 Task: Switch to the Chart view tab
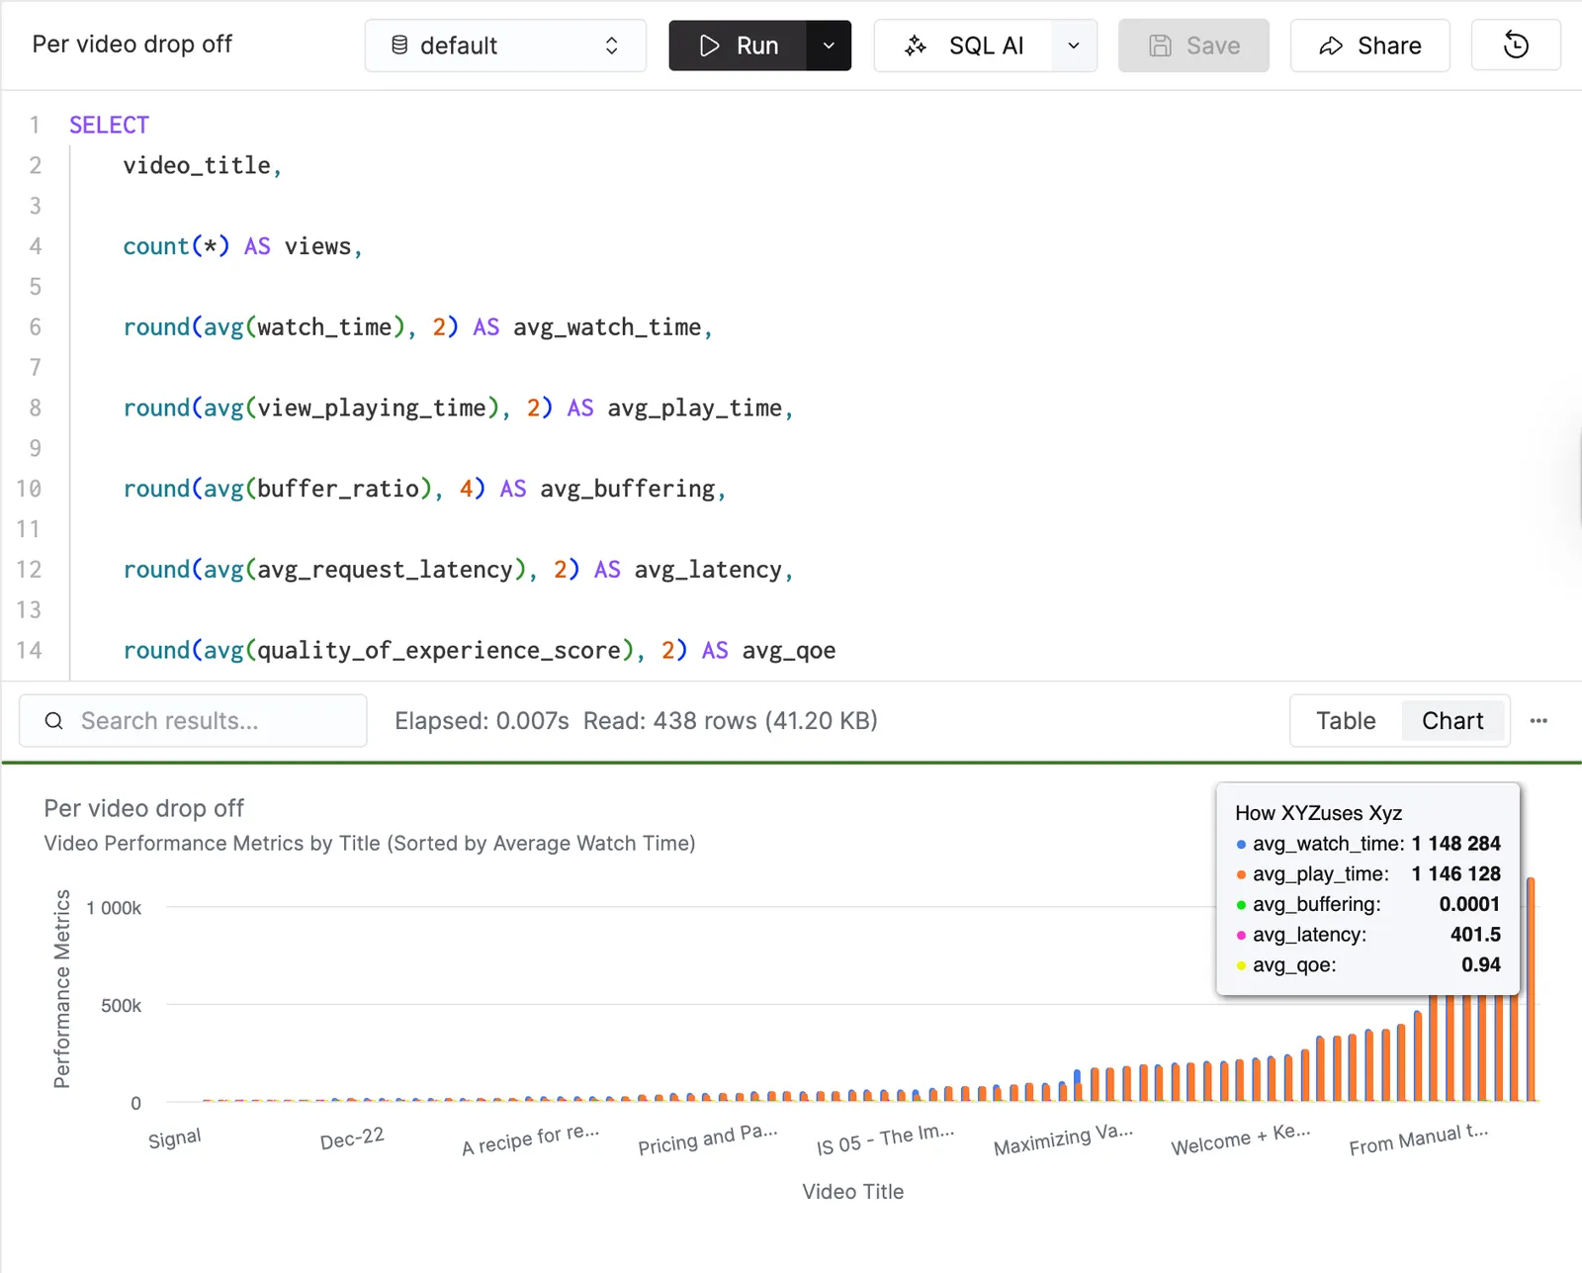tap(1452, 721)
